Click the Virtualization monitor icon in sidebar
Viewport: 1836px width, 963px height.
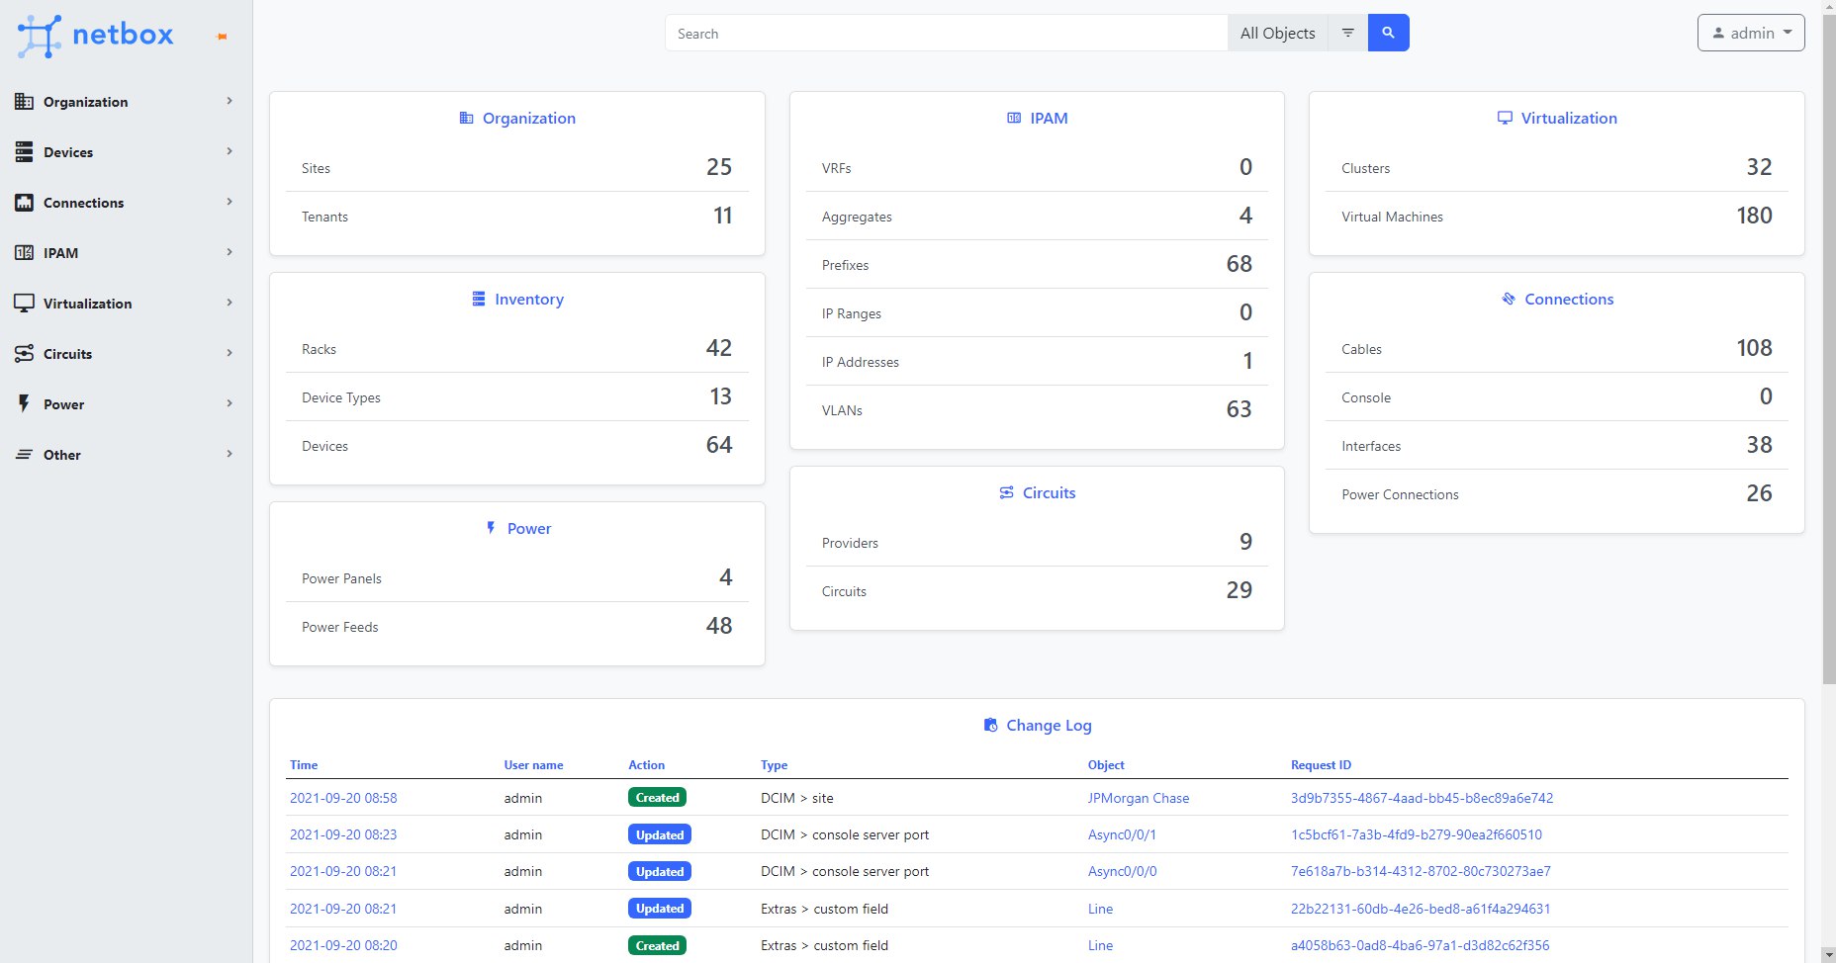click(24, 303)
